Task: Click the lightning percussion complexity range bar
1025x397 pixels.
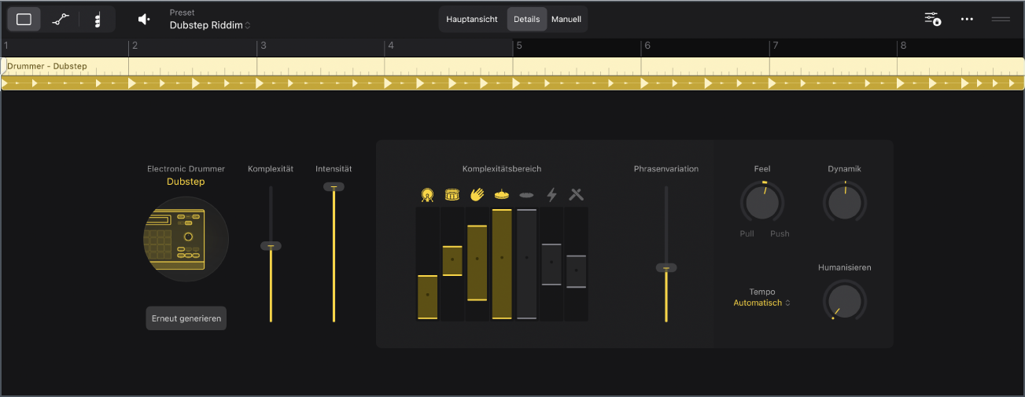Action: click(551, 264)
